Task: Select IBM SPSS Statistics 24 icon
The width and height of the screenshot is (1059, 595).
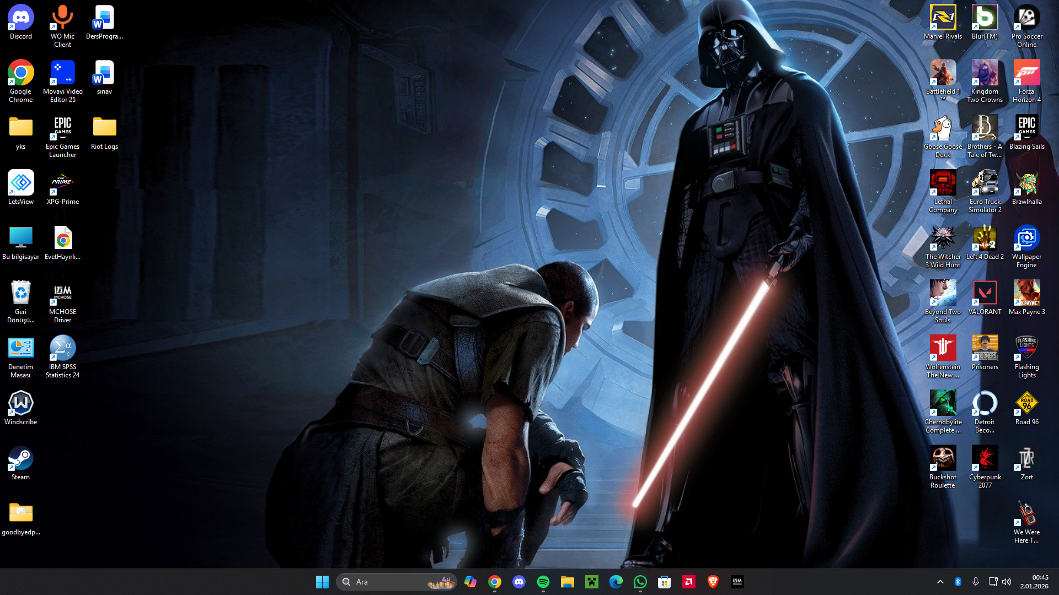Action: (62, 356)
